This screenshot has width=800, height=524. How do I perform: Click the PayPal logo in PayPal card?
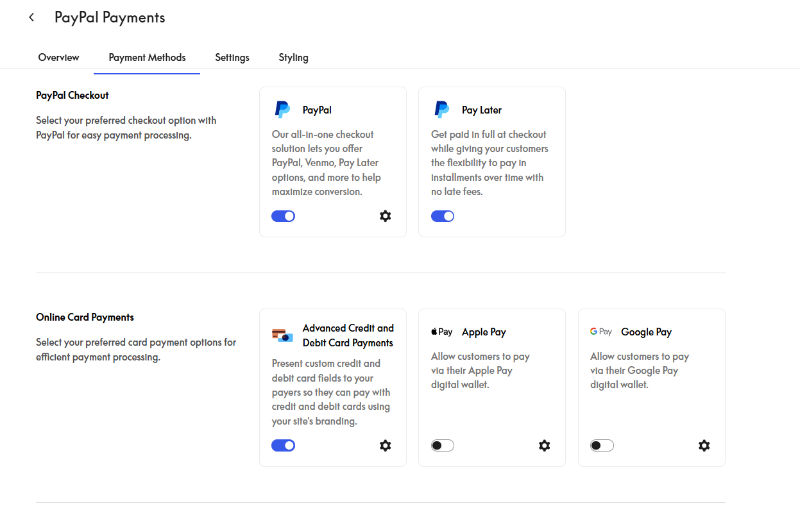(x=282, y=110)
